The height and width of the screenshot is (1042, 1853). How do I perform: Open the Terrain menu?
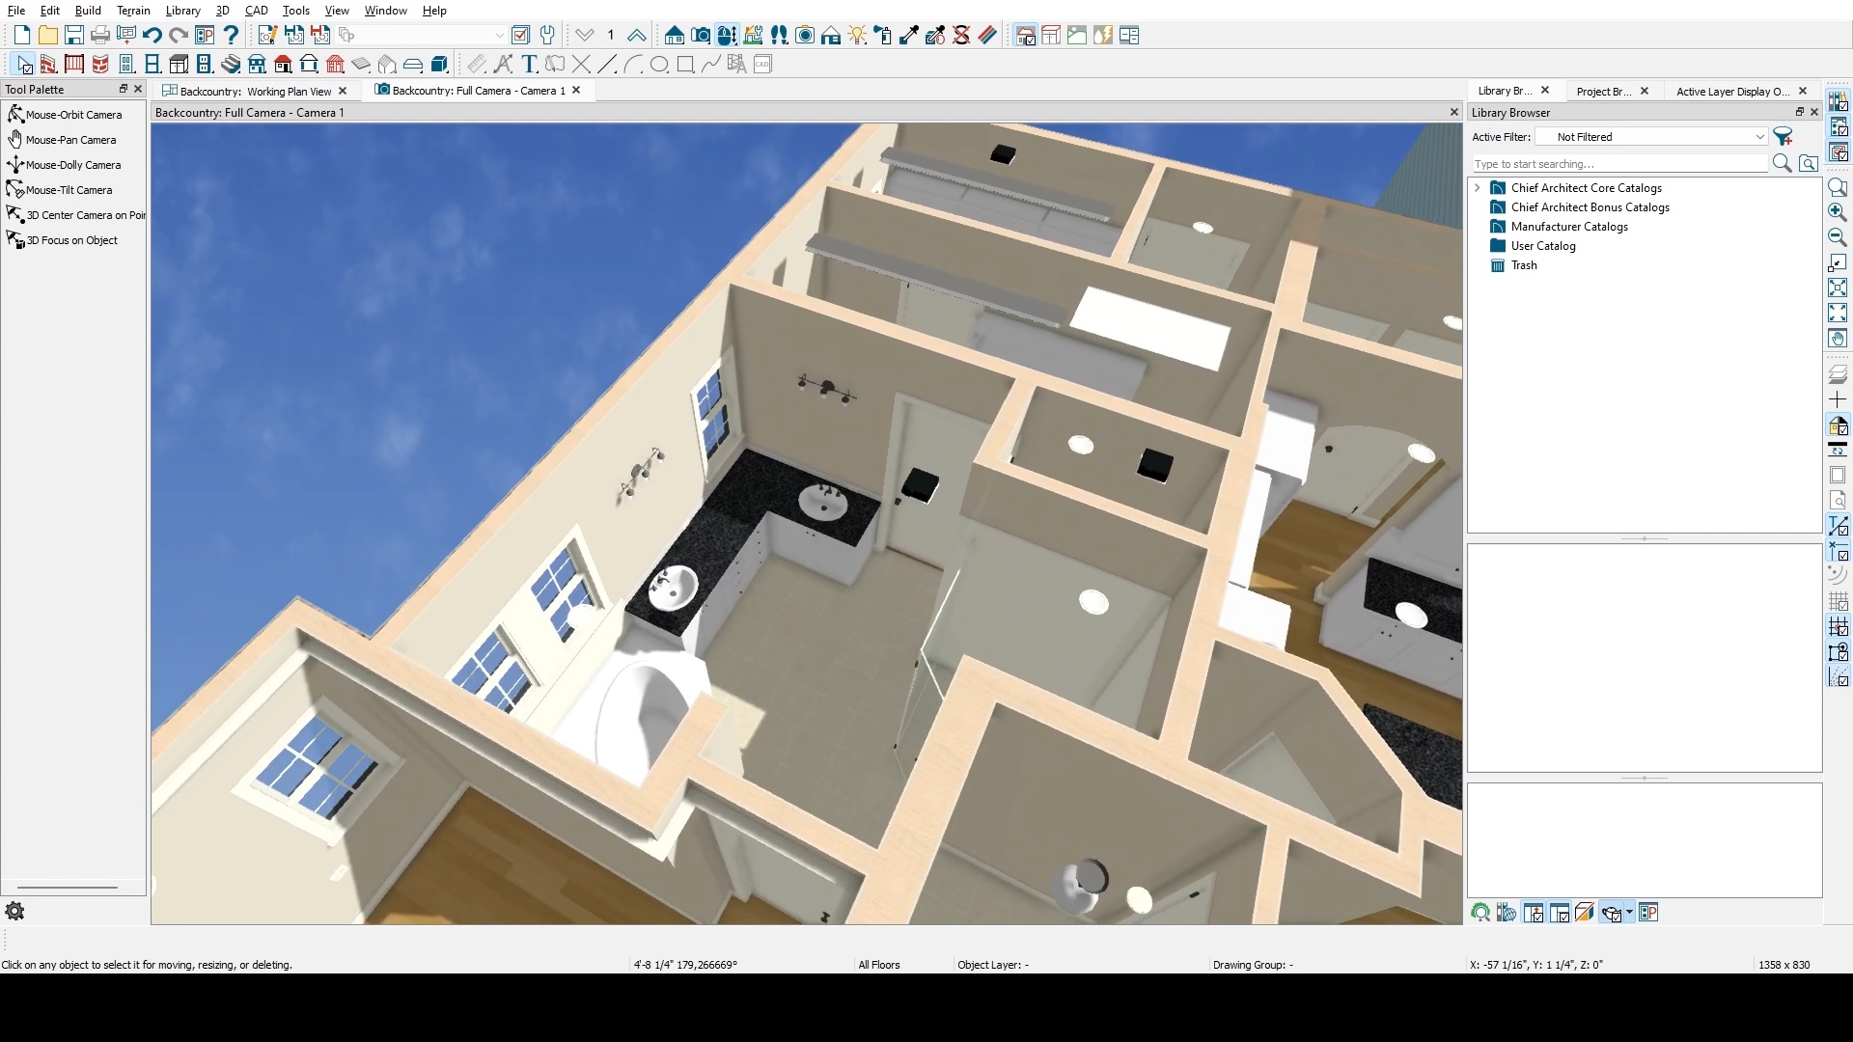tap(133, 11)
